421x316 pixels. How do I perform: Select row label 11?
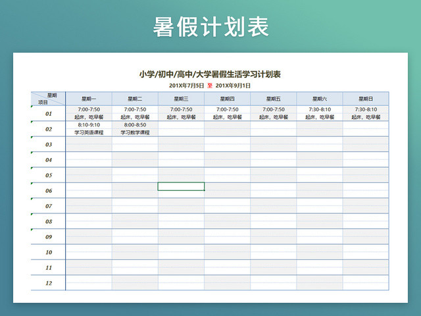(48, 268)
